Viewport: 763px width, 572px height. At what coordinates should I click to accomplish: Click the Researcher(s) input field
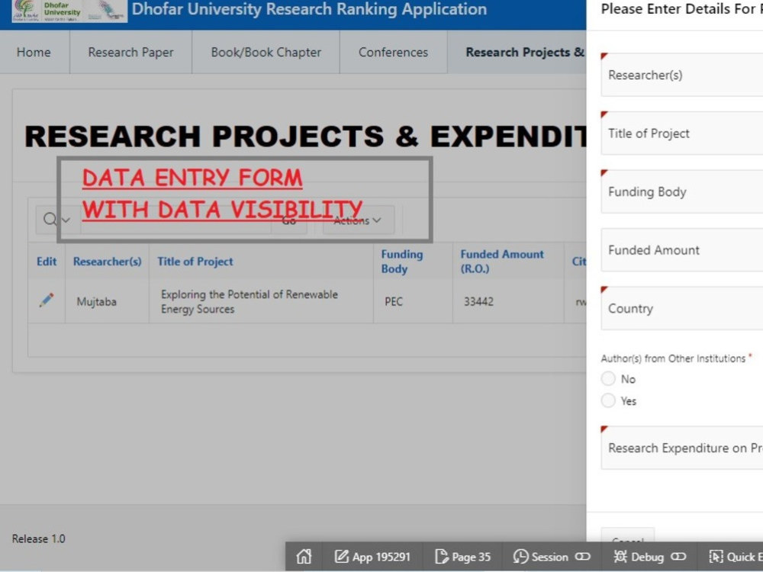coord(681,75)
